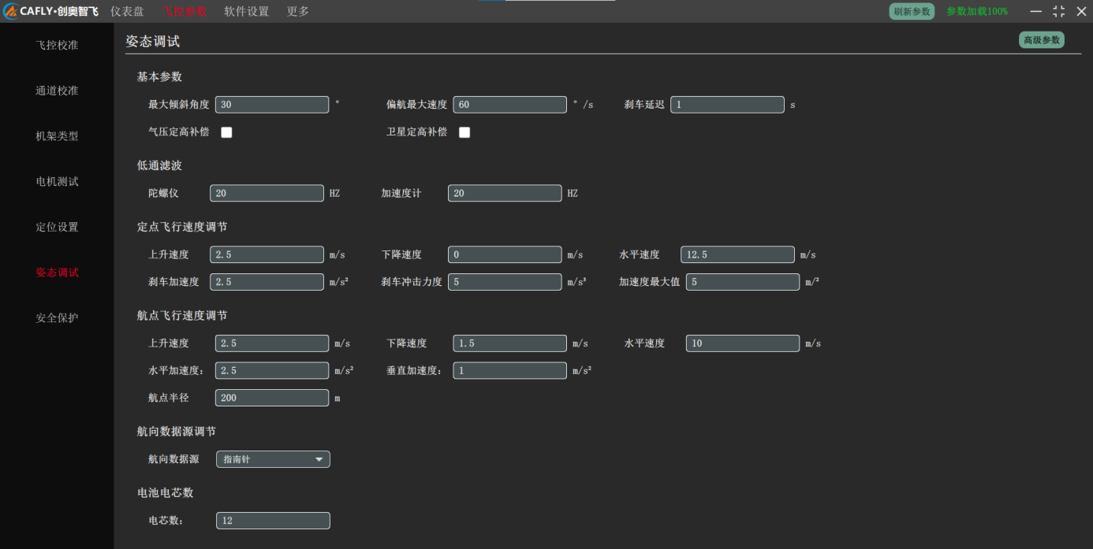The height and width of the screenshot is (549, 1093).
Task: Click the 低通滤波 section heading
Action: point(159,165)
